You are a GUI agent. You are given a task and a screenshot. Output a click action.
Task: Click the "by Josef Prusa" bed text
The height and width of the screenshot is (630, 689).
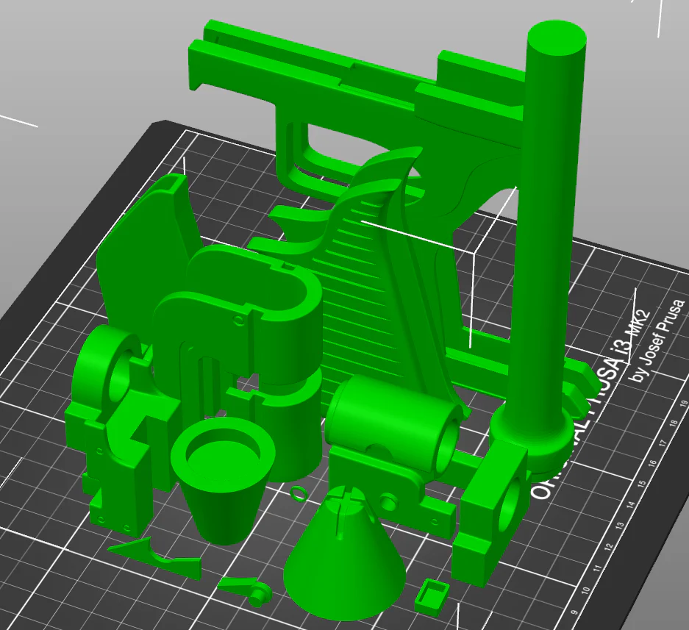(x=659, y=339)
